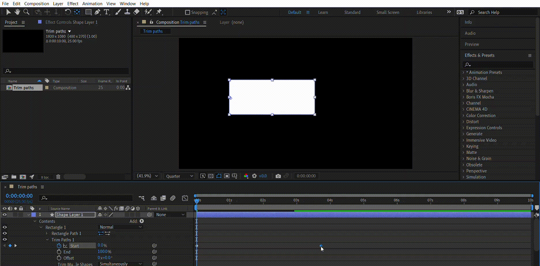This screenshot has height=266, width=540.
Task: Switch to the Small Screen workspace
Action: coord(388,12)
